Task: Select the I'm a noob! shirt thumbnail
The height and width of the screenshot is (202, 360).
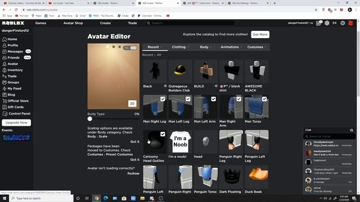Action: [x=180, y=142]
